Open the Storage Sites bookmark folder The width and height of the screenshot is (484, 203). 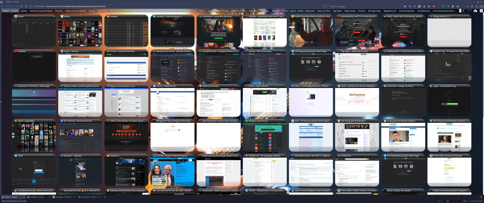tap(374, 11)
